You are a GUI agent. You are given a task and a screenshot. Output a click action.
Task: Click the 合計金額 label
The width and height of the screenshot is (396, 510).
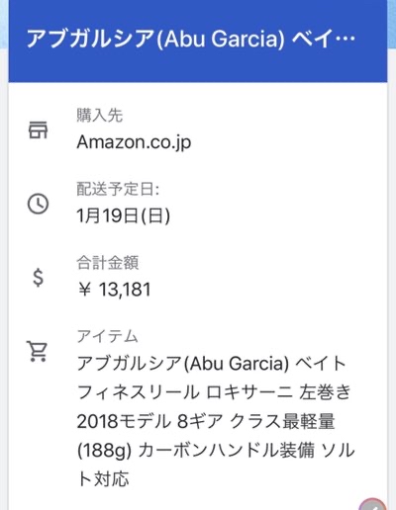click(x=108, y=263)
